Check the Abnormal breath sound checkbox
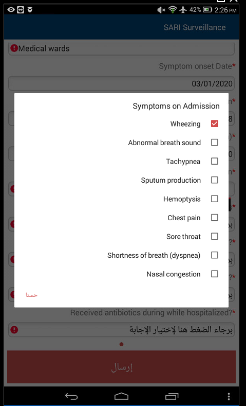The image size is (246, 406). point(215,143)
